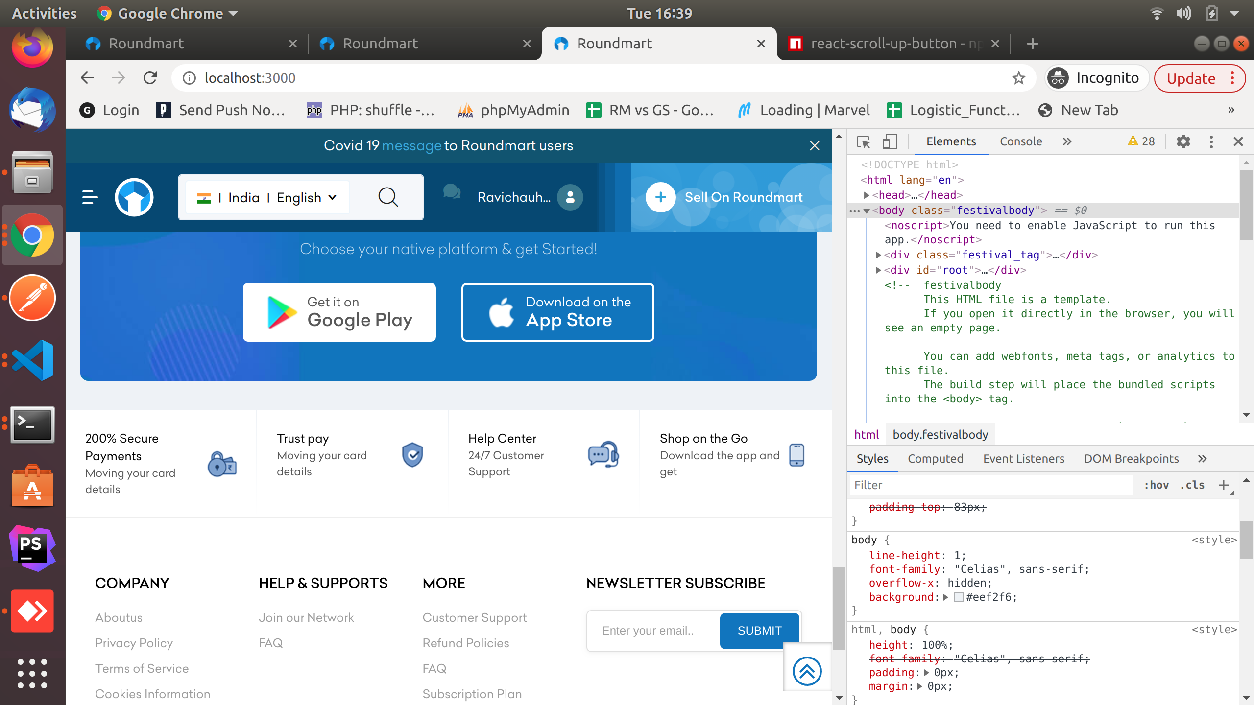Open DevTools customize three-dot menu

pos(1211,142)
